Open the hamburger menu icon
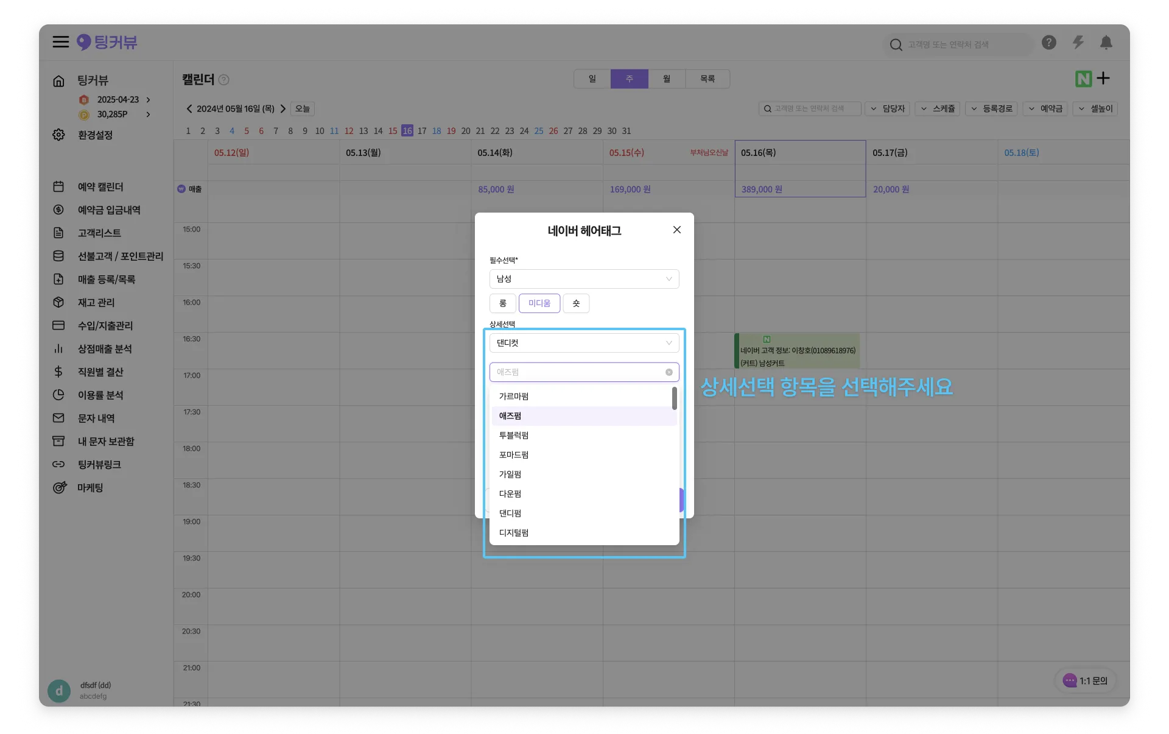Viewport: 1169px width, 734px height. click(x=60, y=42)
